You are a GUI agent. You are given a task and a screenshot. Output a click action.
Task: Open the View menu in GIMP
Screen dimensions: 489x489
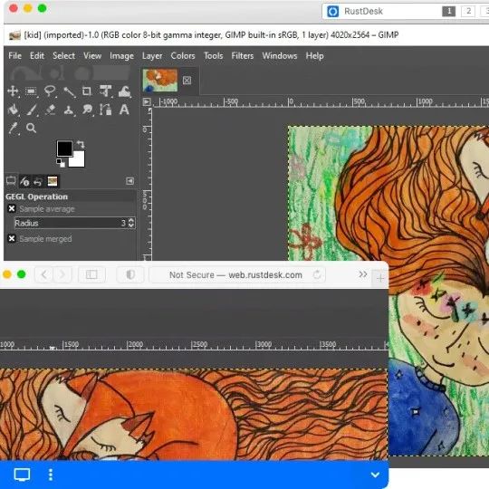click(x=92, y=56)
